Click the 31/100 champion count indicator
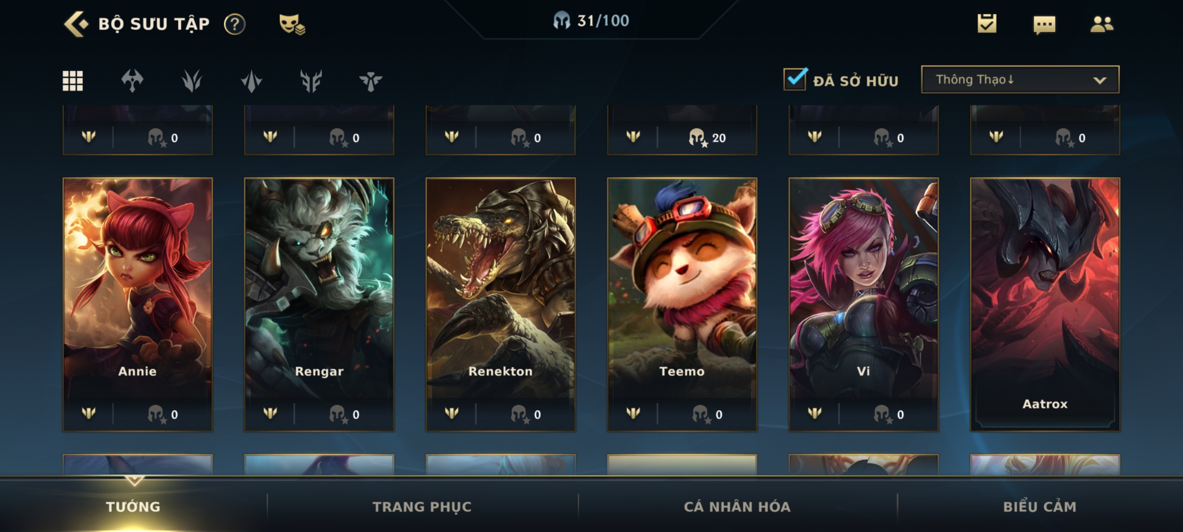1183x532 pixels. pos(591,21)
